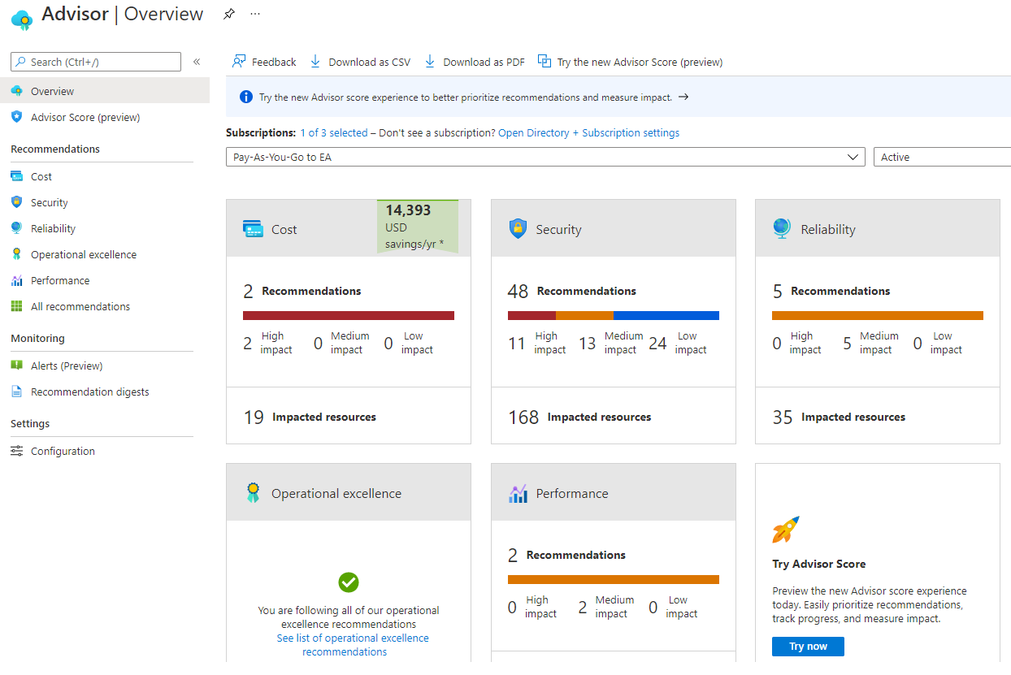Click the Reliability globe sidebar icon

click(x=16, y=228)
